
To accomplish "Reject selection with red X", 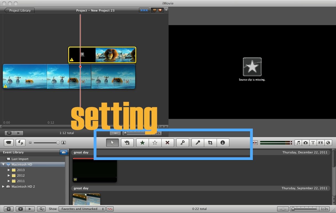I will [167, 143].
